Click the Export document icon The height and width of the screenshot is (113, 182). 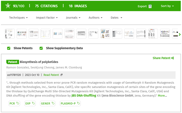click(150, 6)
